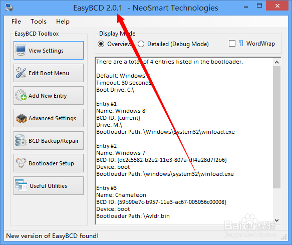Click the EasyBCD application icon in title bar
Screen dimensions: 292x245
point(9,8)
